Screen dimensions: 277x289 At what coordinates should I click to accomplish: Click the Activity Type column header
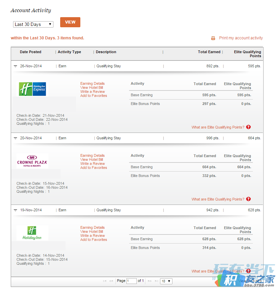coord(70,52)
